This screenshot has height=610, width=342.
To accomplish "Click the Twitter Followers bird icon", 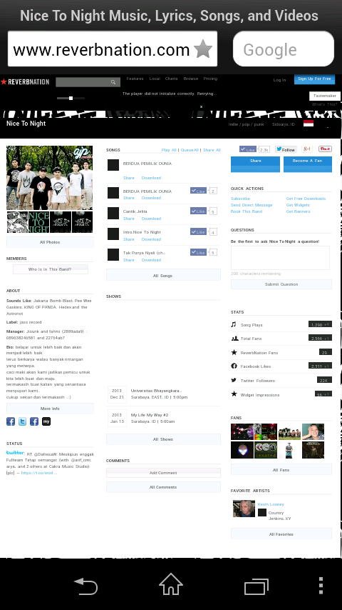I will [234, 381].
